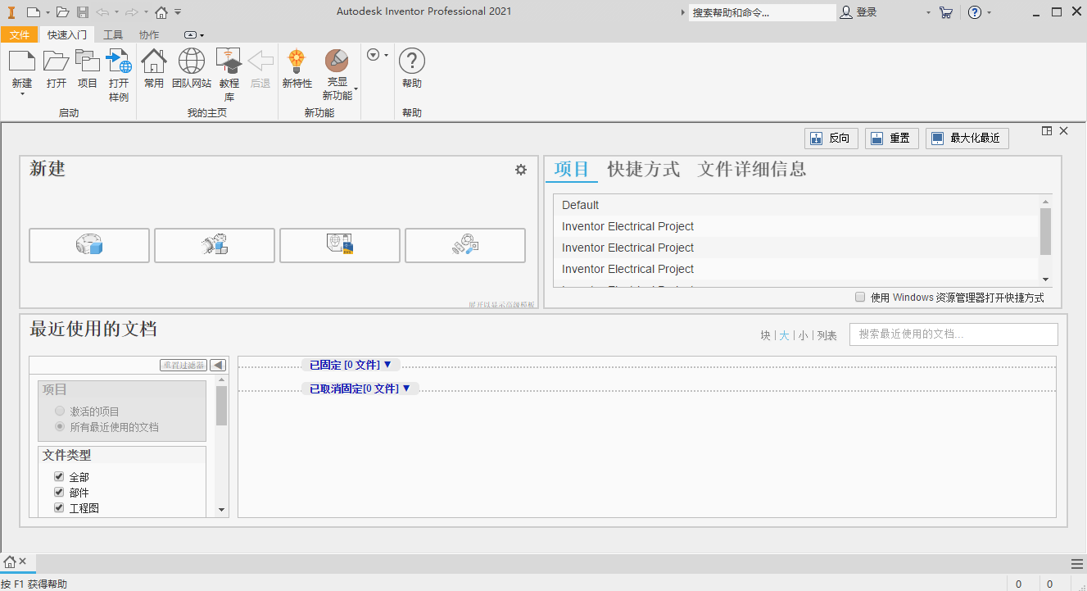The width and height of the screenshot is (1087, 591).
Task: Create a new assembly using the assembly template icon
Action: pos(214,245)
